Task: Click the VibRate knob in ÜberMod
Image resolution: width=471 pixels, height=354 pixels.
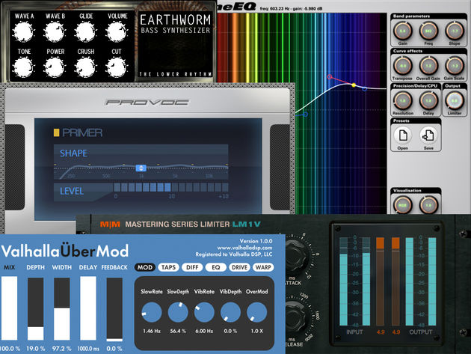Action: [x=204, y=313]
